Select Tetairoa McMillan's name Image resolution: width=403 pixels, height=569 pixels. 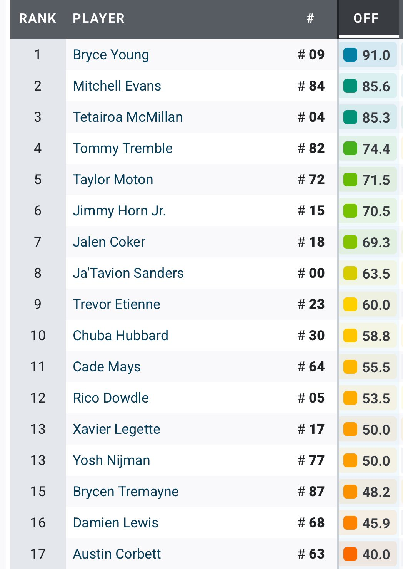[x=128, y=117]
